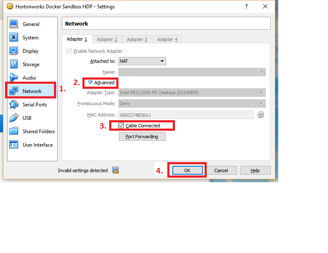Click the MAC address regenerate icon
The height and width of the screenshot is (253, 328).
pos(260,115)
